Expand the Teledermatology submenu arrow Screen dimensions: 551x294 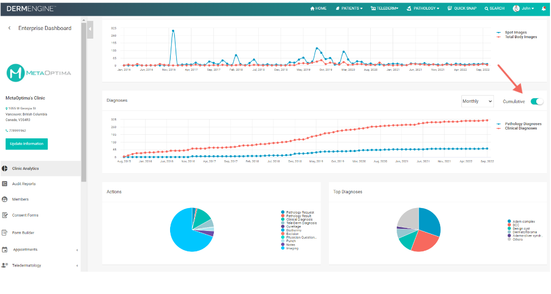pos(77,266)
